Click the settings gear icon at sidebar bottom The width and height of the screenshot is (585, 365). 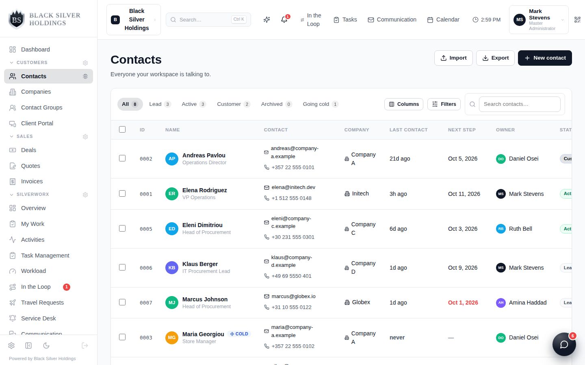(11, 346)
